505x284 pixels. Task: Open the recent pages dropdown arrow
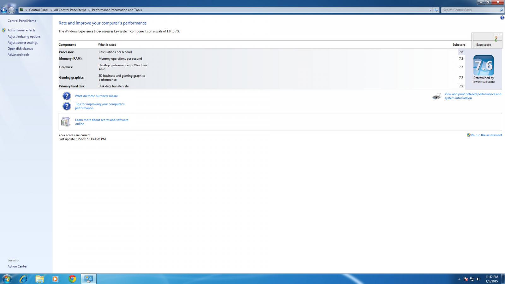16,10
